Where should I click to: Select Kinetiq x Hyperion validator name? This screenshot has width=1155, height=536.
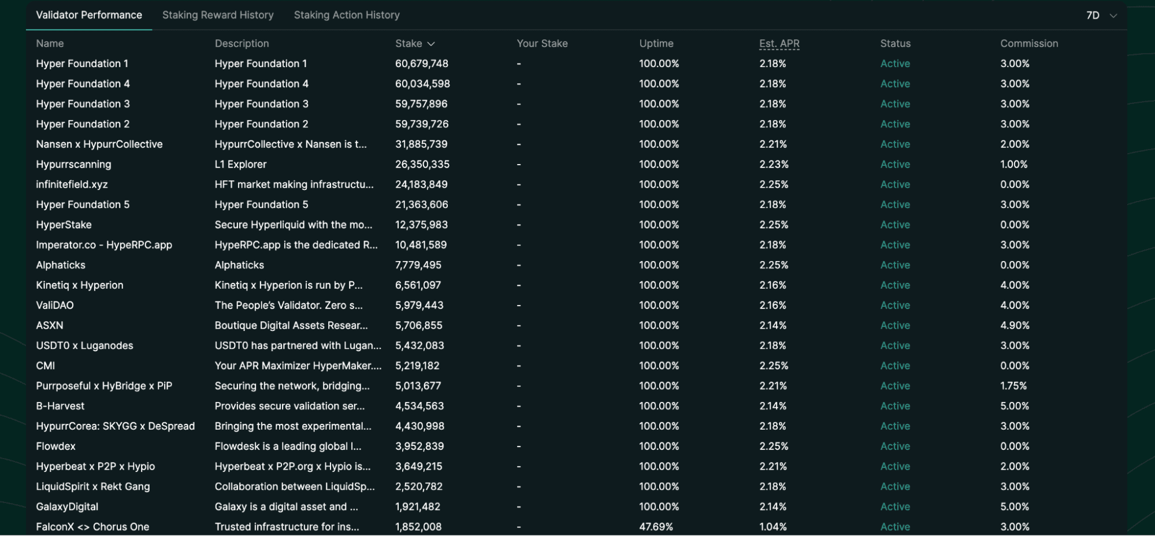click(80, 285)
